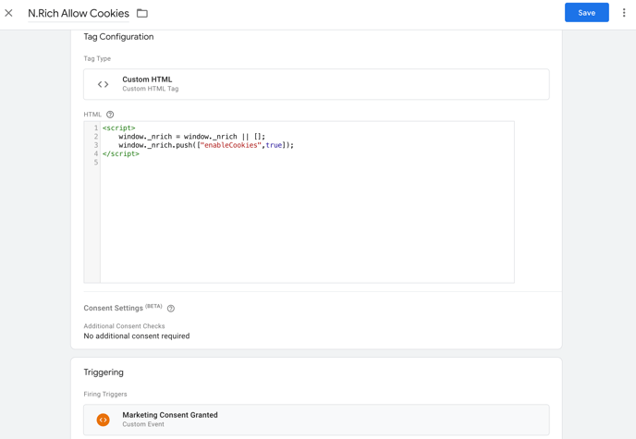Image resolution: width=636 pixels, height=439 pixels.
Task: Click the Custom HTML code brackets icon
Action: point(103,84)
